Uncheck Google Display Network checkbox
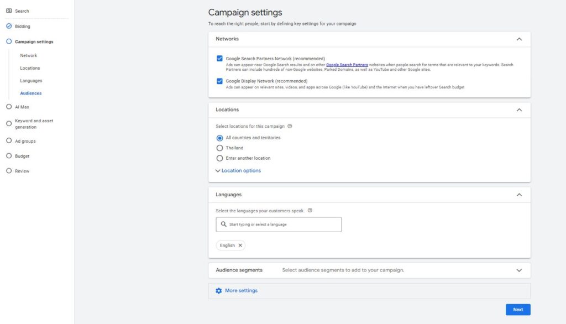This screenshot has height=324, width=566. point(220,81)
